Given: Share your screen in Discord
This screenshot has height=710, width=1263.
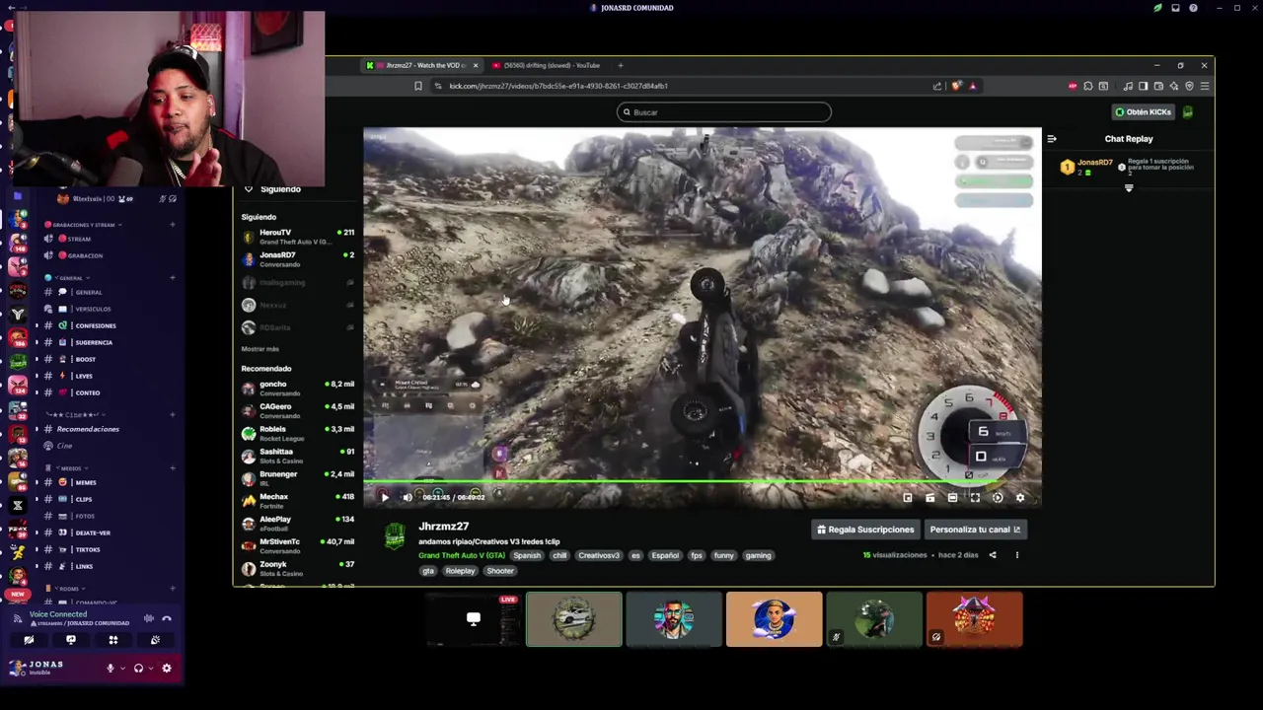Looking at the screenshot, I should pos(71,641).
